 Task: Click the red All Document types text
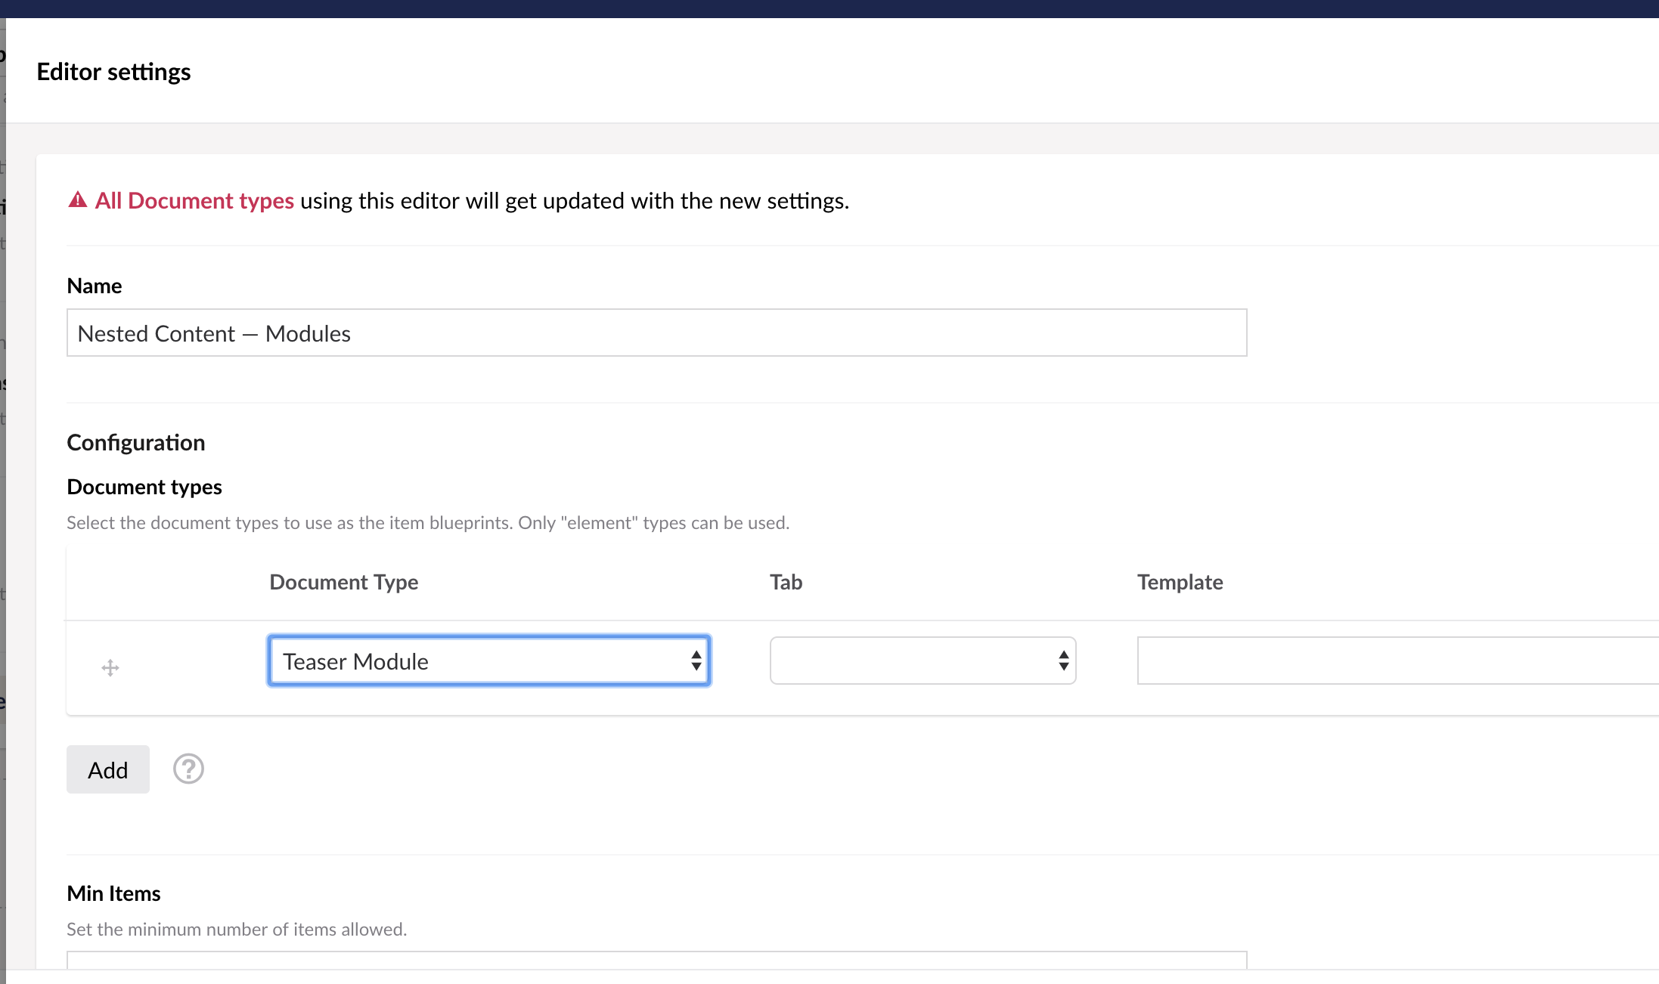coord(193,200)
